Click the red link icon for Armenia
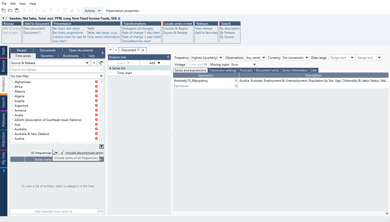 point(96,110)
